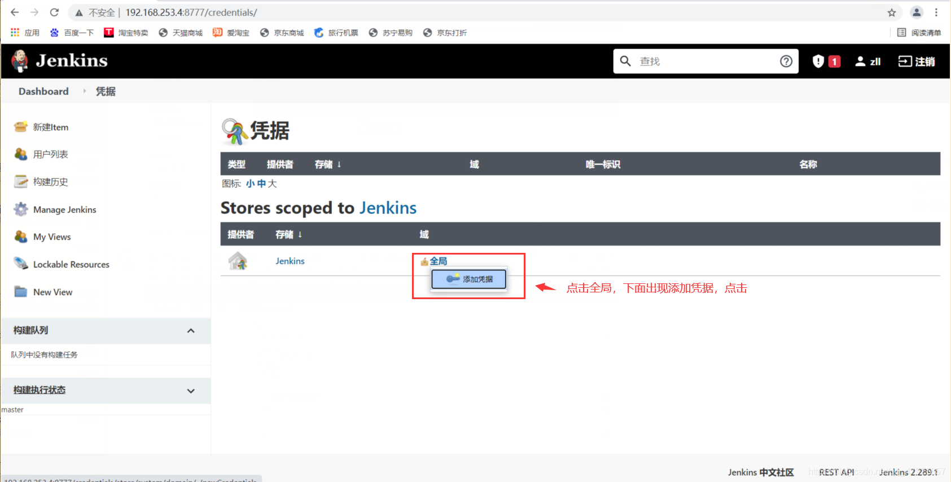951x482 pixels.
Task: Bookmark this page with the star
Action: click(x=892, y=12)
